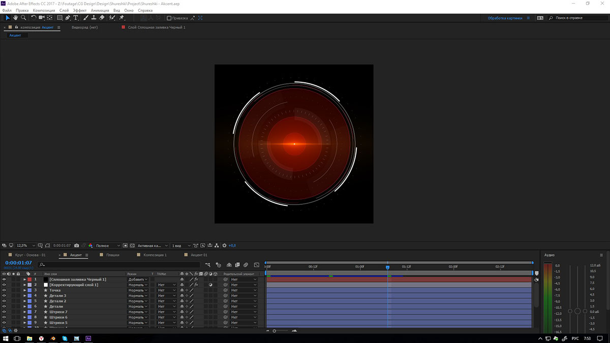Open the Эффект menu
The height and width of the screenshot is (343, 610).
tap(79, 10)
